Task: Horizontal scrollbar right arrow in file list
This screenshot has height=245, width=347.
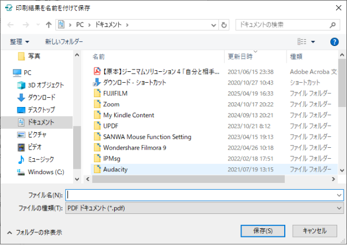Action: [x=334, y=179]
